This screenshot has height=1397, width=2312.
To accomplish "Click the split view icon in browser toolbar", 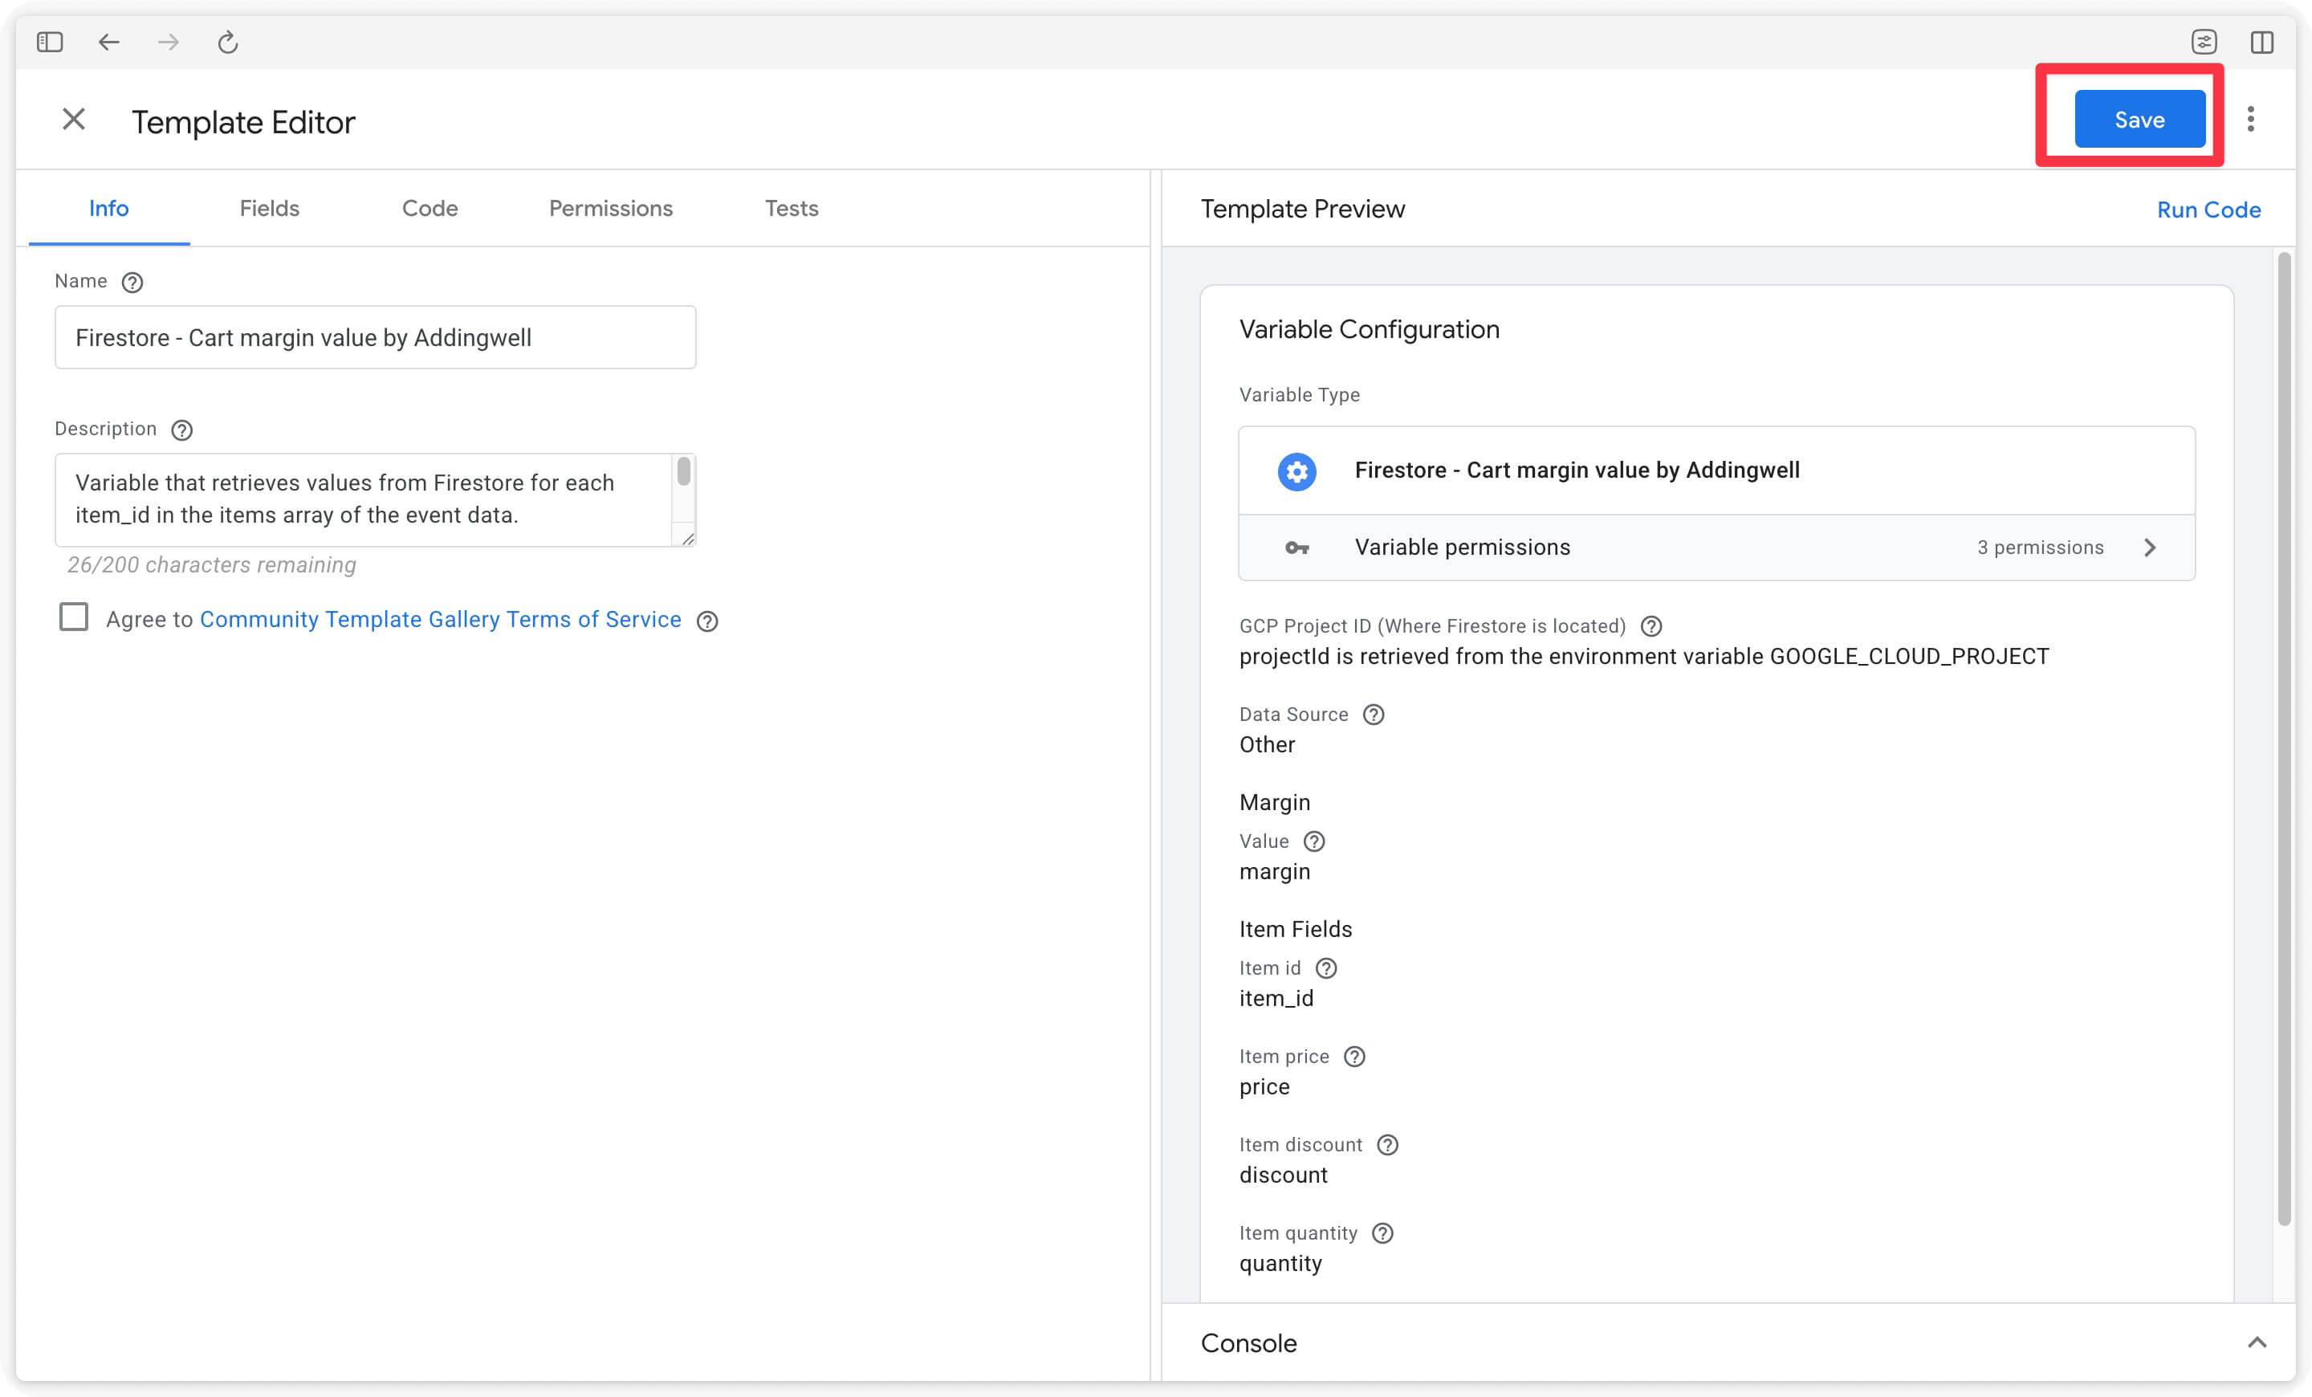I will click(x=2261, y=43).
